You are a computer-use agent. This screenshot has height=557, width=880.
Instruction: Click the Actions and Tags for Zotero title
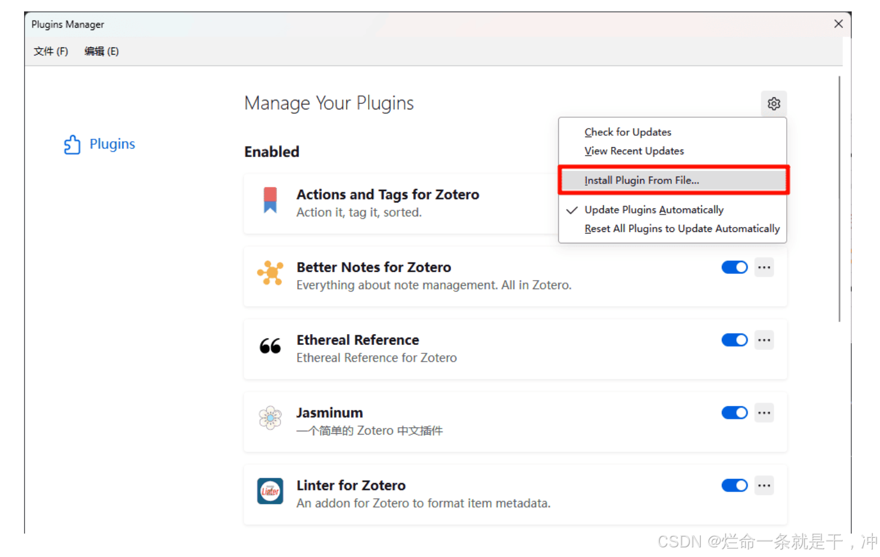pos(388,195)
